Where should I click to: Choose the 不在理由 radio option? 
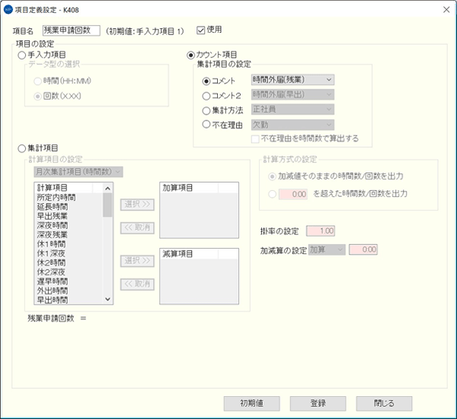tap(206, 124)
